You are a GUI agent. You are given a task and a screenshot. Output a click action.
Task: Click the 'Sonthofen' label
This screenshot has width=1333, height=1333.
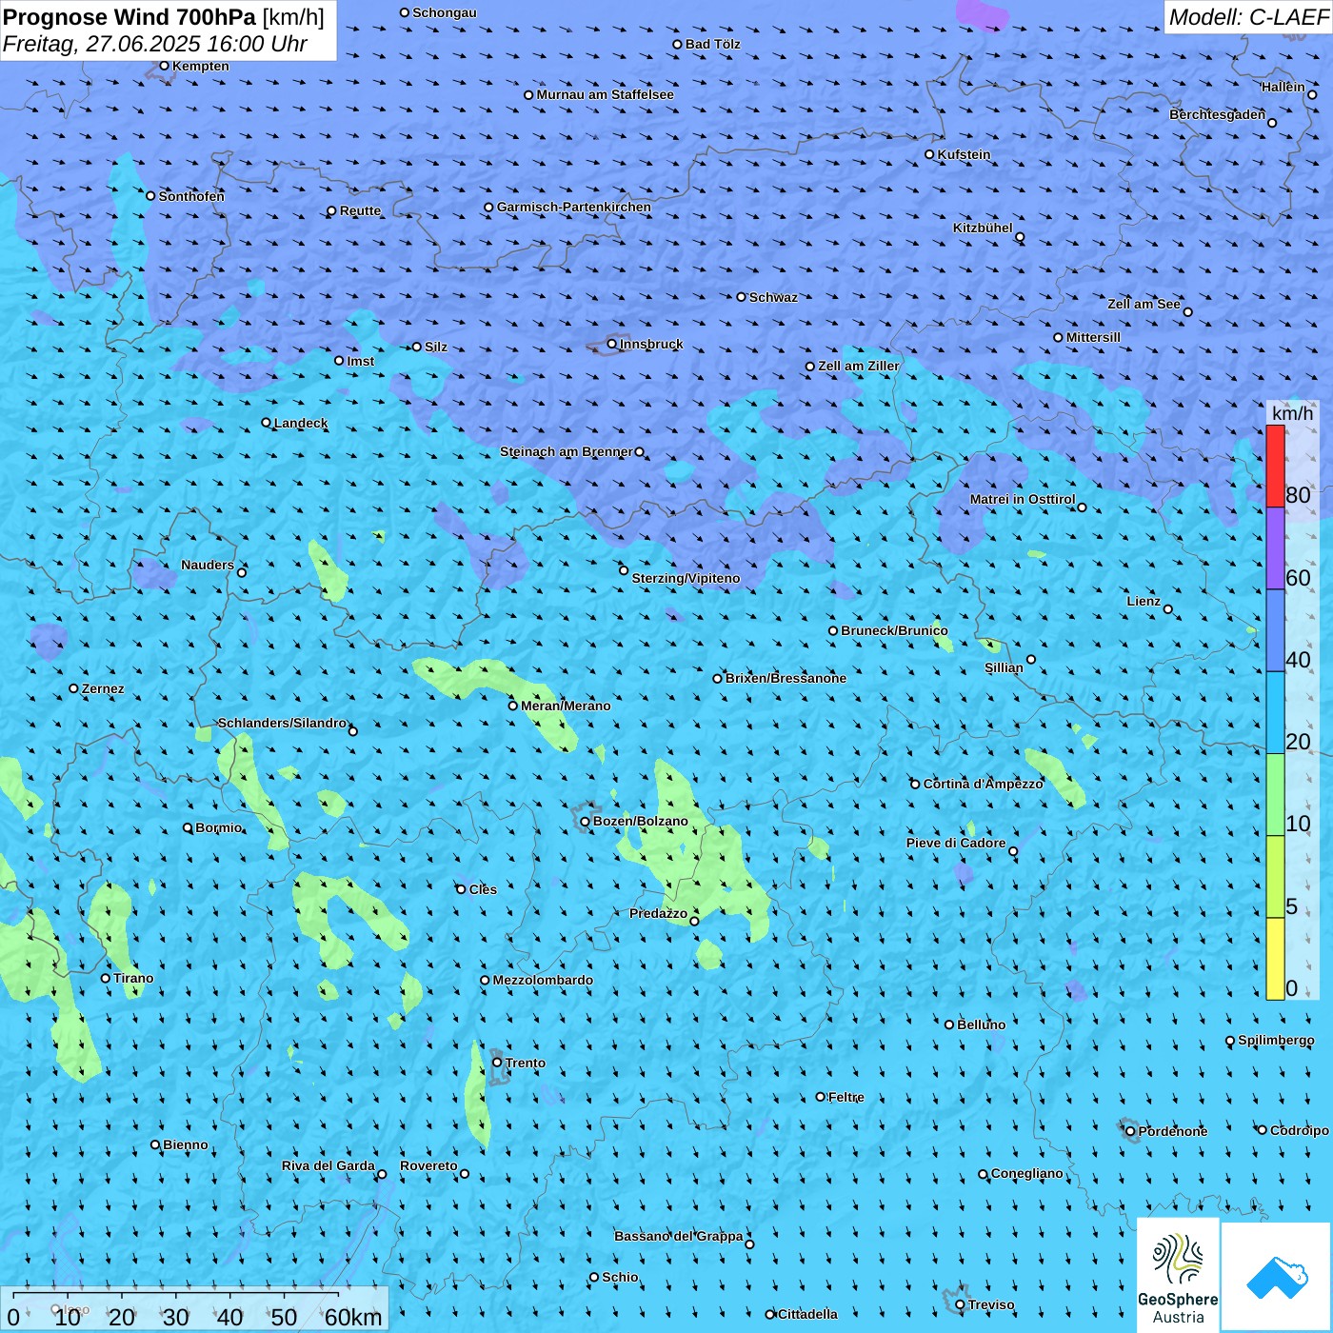tap(191, 196)
